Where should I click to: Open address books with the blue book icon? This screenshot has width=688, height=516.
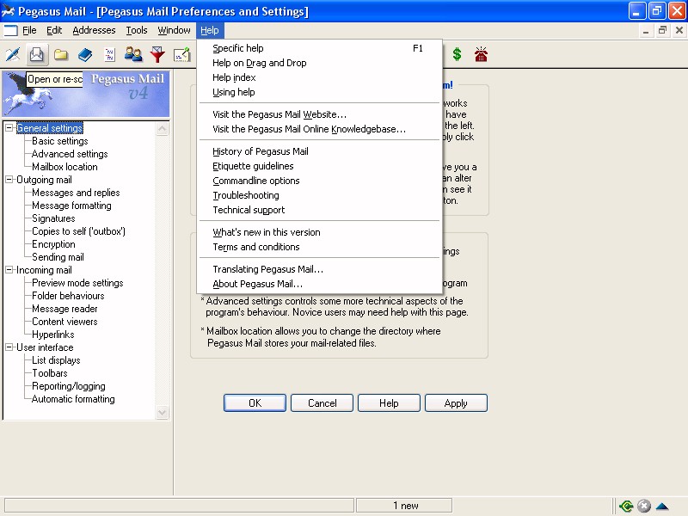(85, 55)
